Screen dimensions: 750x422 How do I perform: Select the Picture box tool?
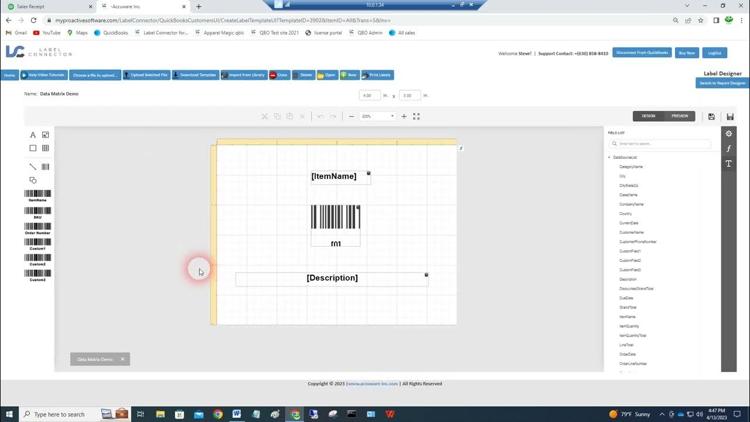(46, 135)
